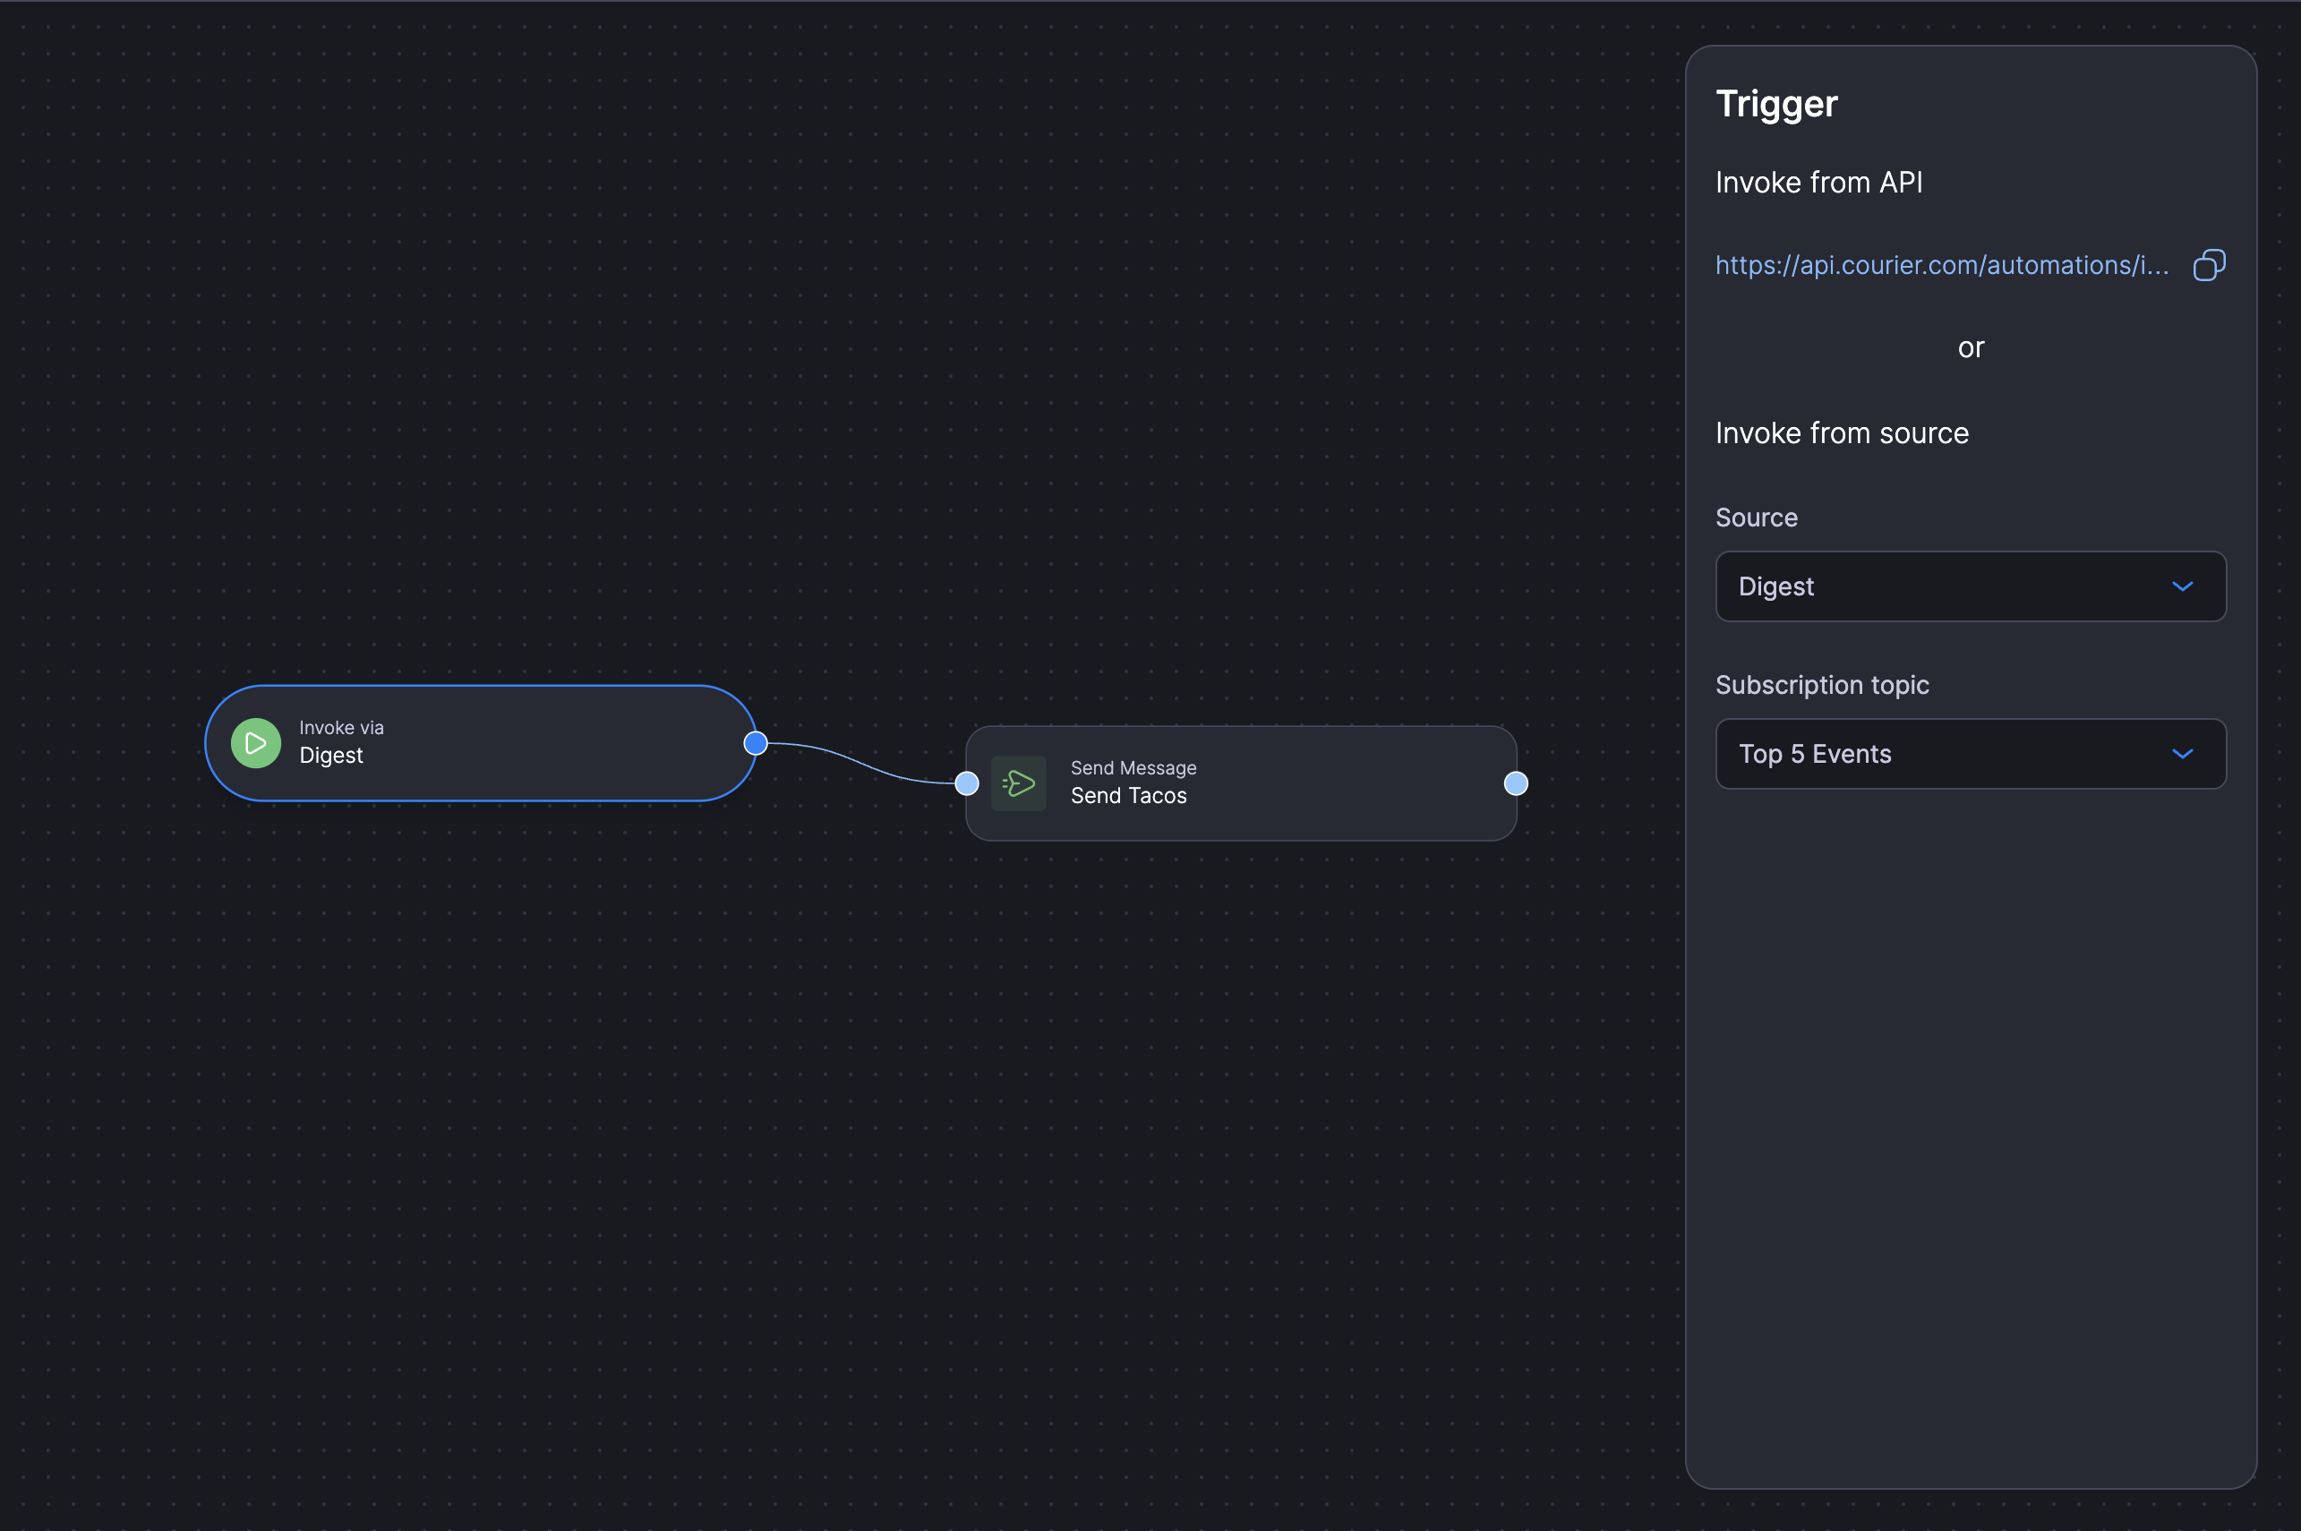Click the Invoke from API heading
The width and height of the screenshot is (2301, 1531).
pos(1818,182)
